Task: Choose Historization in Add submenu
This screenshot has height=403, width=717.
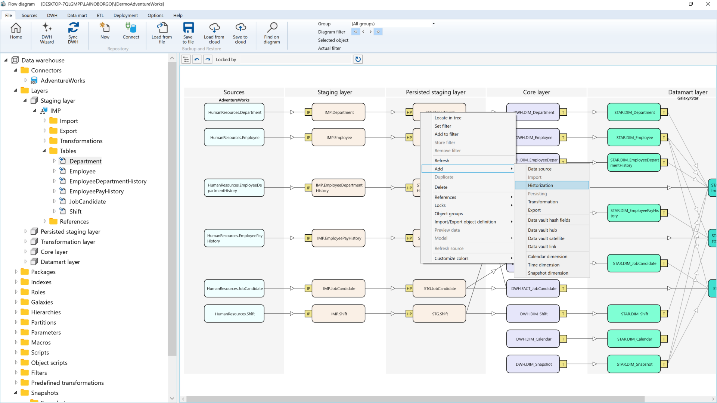Action: click(552, 185)
